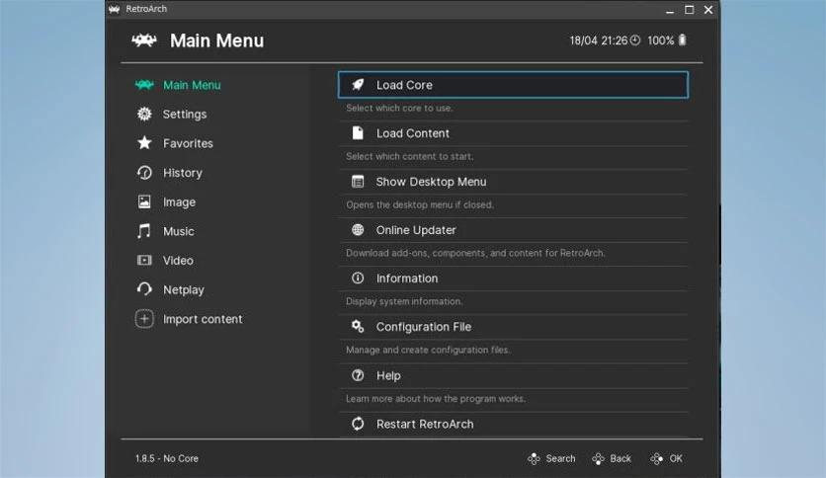Click the RetroArch logo in the header
The image size is (826, 478).
(x=144, y=40)
